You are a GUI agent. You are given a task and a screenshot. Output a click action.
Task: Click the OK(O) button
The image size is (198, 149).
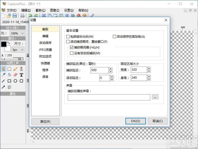tap(136, 121)
